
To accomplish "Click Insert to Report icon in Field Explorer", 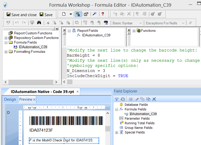I will (x=117, y=99).
